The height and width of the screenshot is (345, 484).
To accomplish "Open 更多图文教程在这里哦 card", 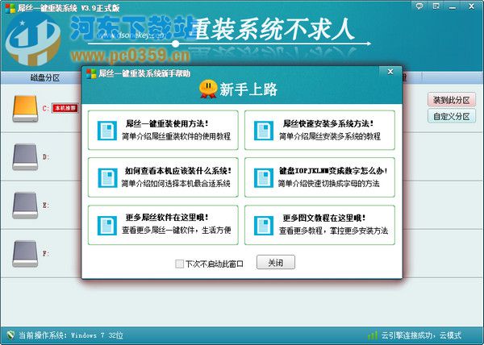I will [319, 225].
